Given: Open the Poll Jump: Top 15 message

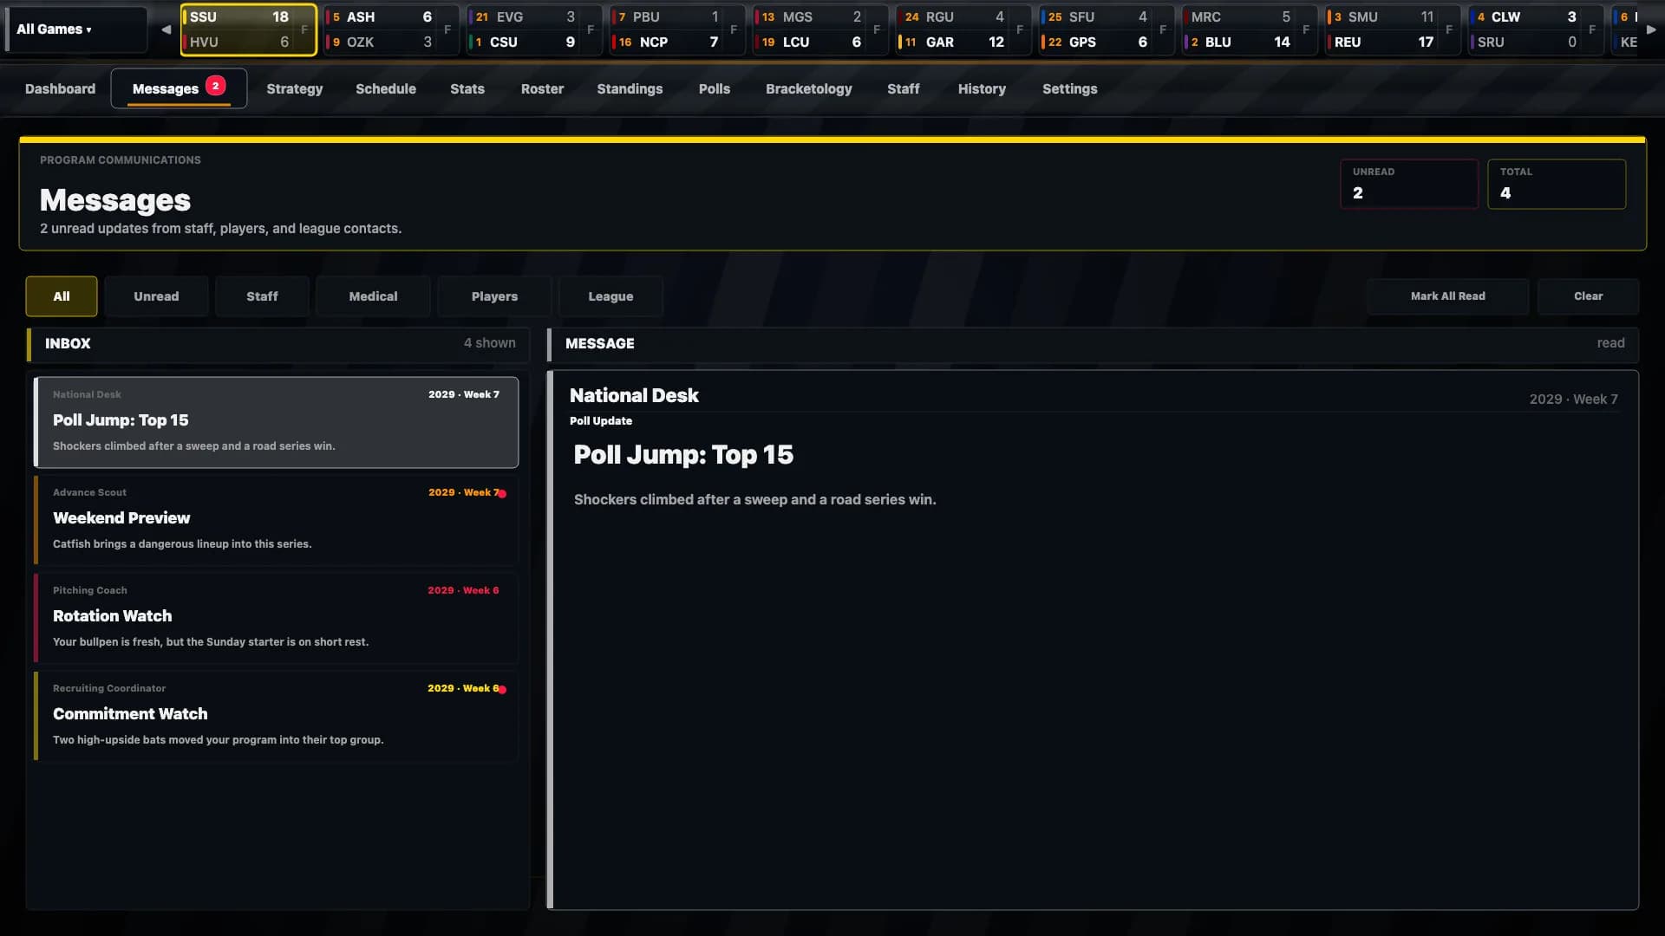Looking at the screenshot, I should [276, 422].
